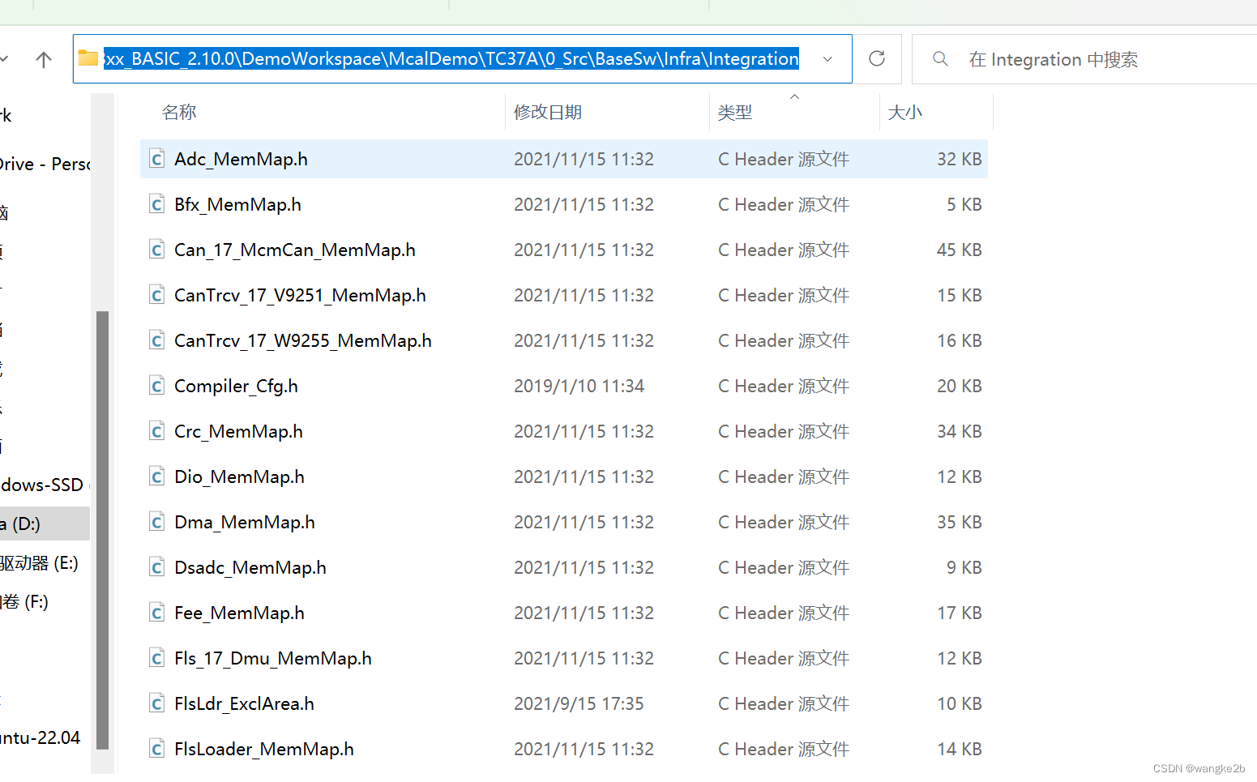The height and width of the screenshot is (782, 1257).
Task: Click the folder icon in address bar
Action: (88, 58)
